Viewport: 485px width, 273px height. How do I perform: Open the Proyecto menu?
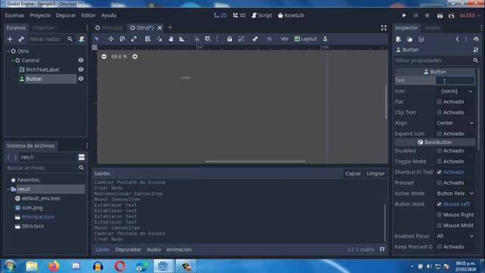(x=40, y=15)
